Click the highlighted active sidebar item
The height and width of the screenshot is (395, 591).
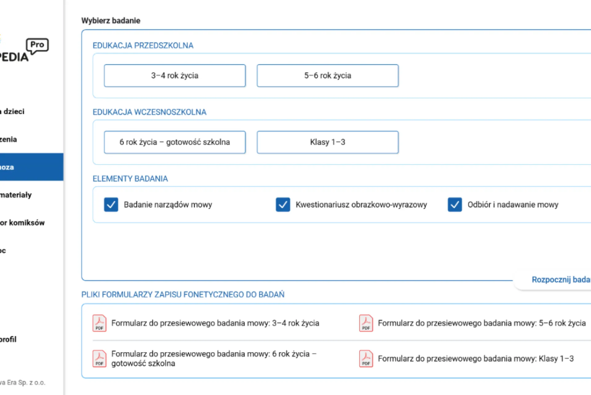tap(31, 167)
